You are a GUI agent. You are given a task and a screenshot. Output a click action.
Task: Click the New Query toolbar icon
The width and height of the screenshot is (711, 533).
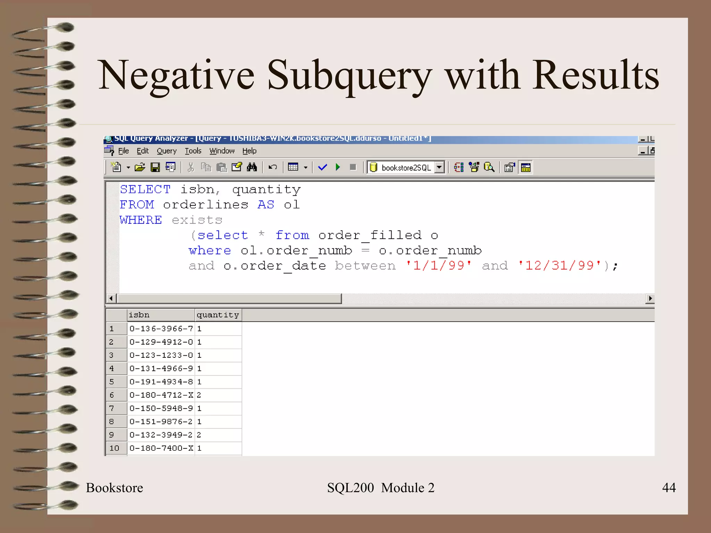pos(116,167)
